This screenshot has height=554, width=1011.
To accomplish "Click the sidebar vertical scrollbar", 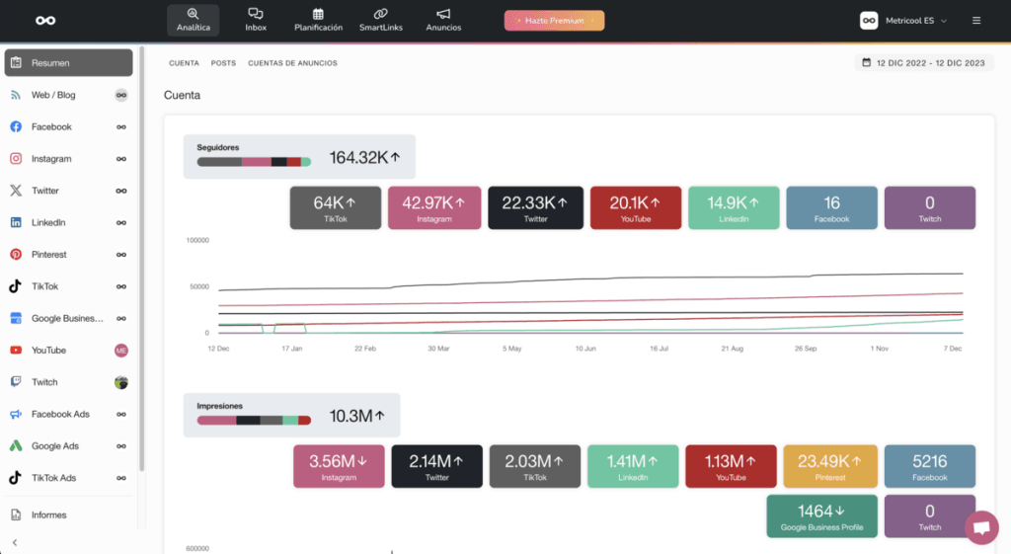I will pos(141,258).
